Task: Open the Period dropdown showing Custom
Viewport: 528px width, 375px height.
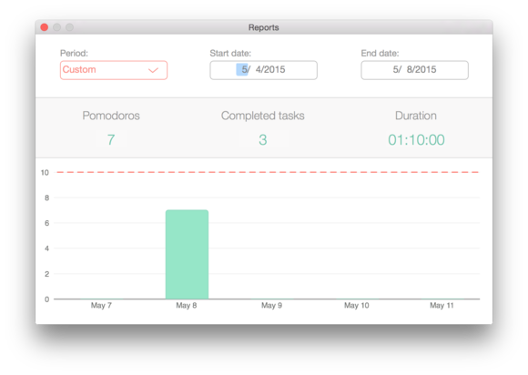Action: pyautogui.click(x=114, y=70)
